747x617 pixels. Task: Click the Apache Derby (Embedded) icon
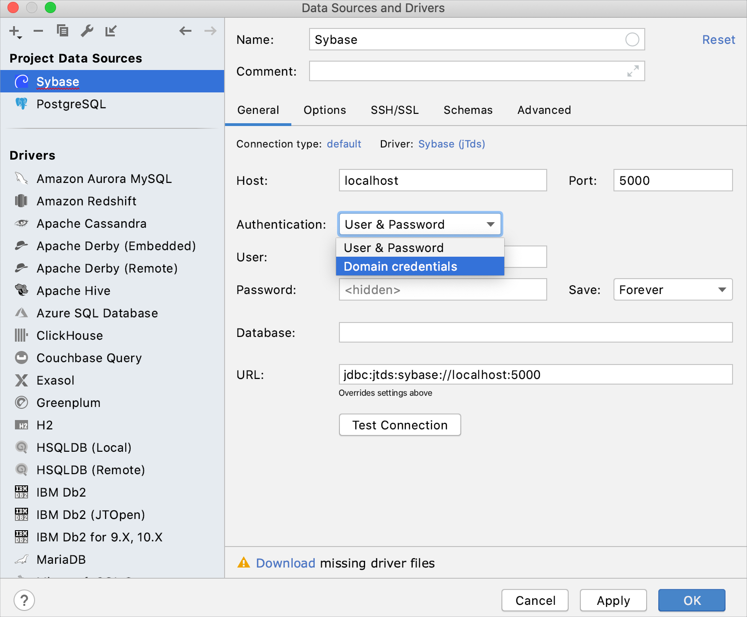(21, 245)
